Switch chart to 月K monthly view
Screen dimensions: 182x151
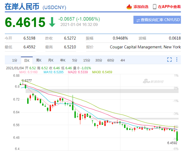click(51, 60)
